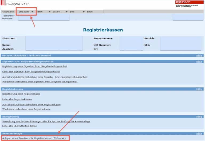Open the Info menu
This screenshot has height=141, width=205.
[72, 12]
